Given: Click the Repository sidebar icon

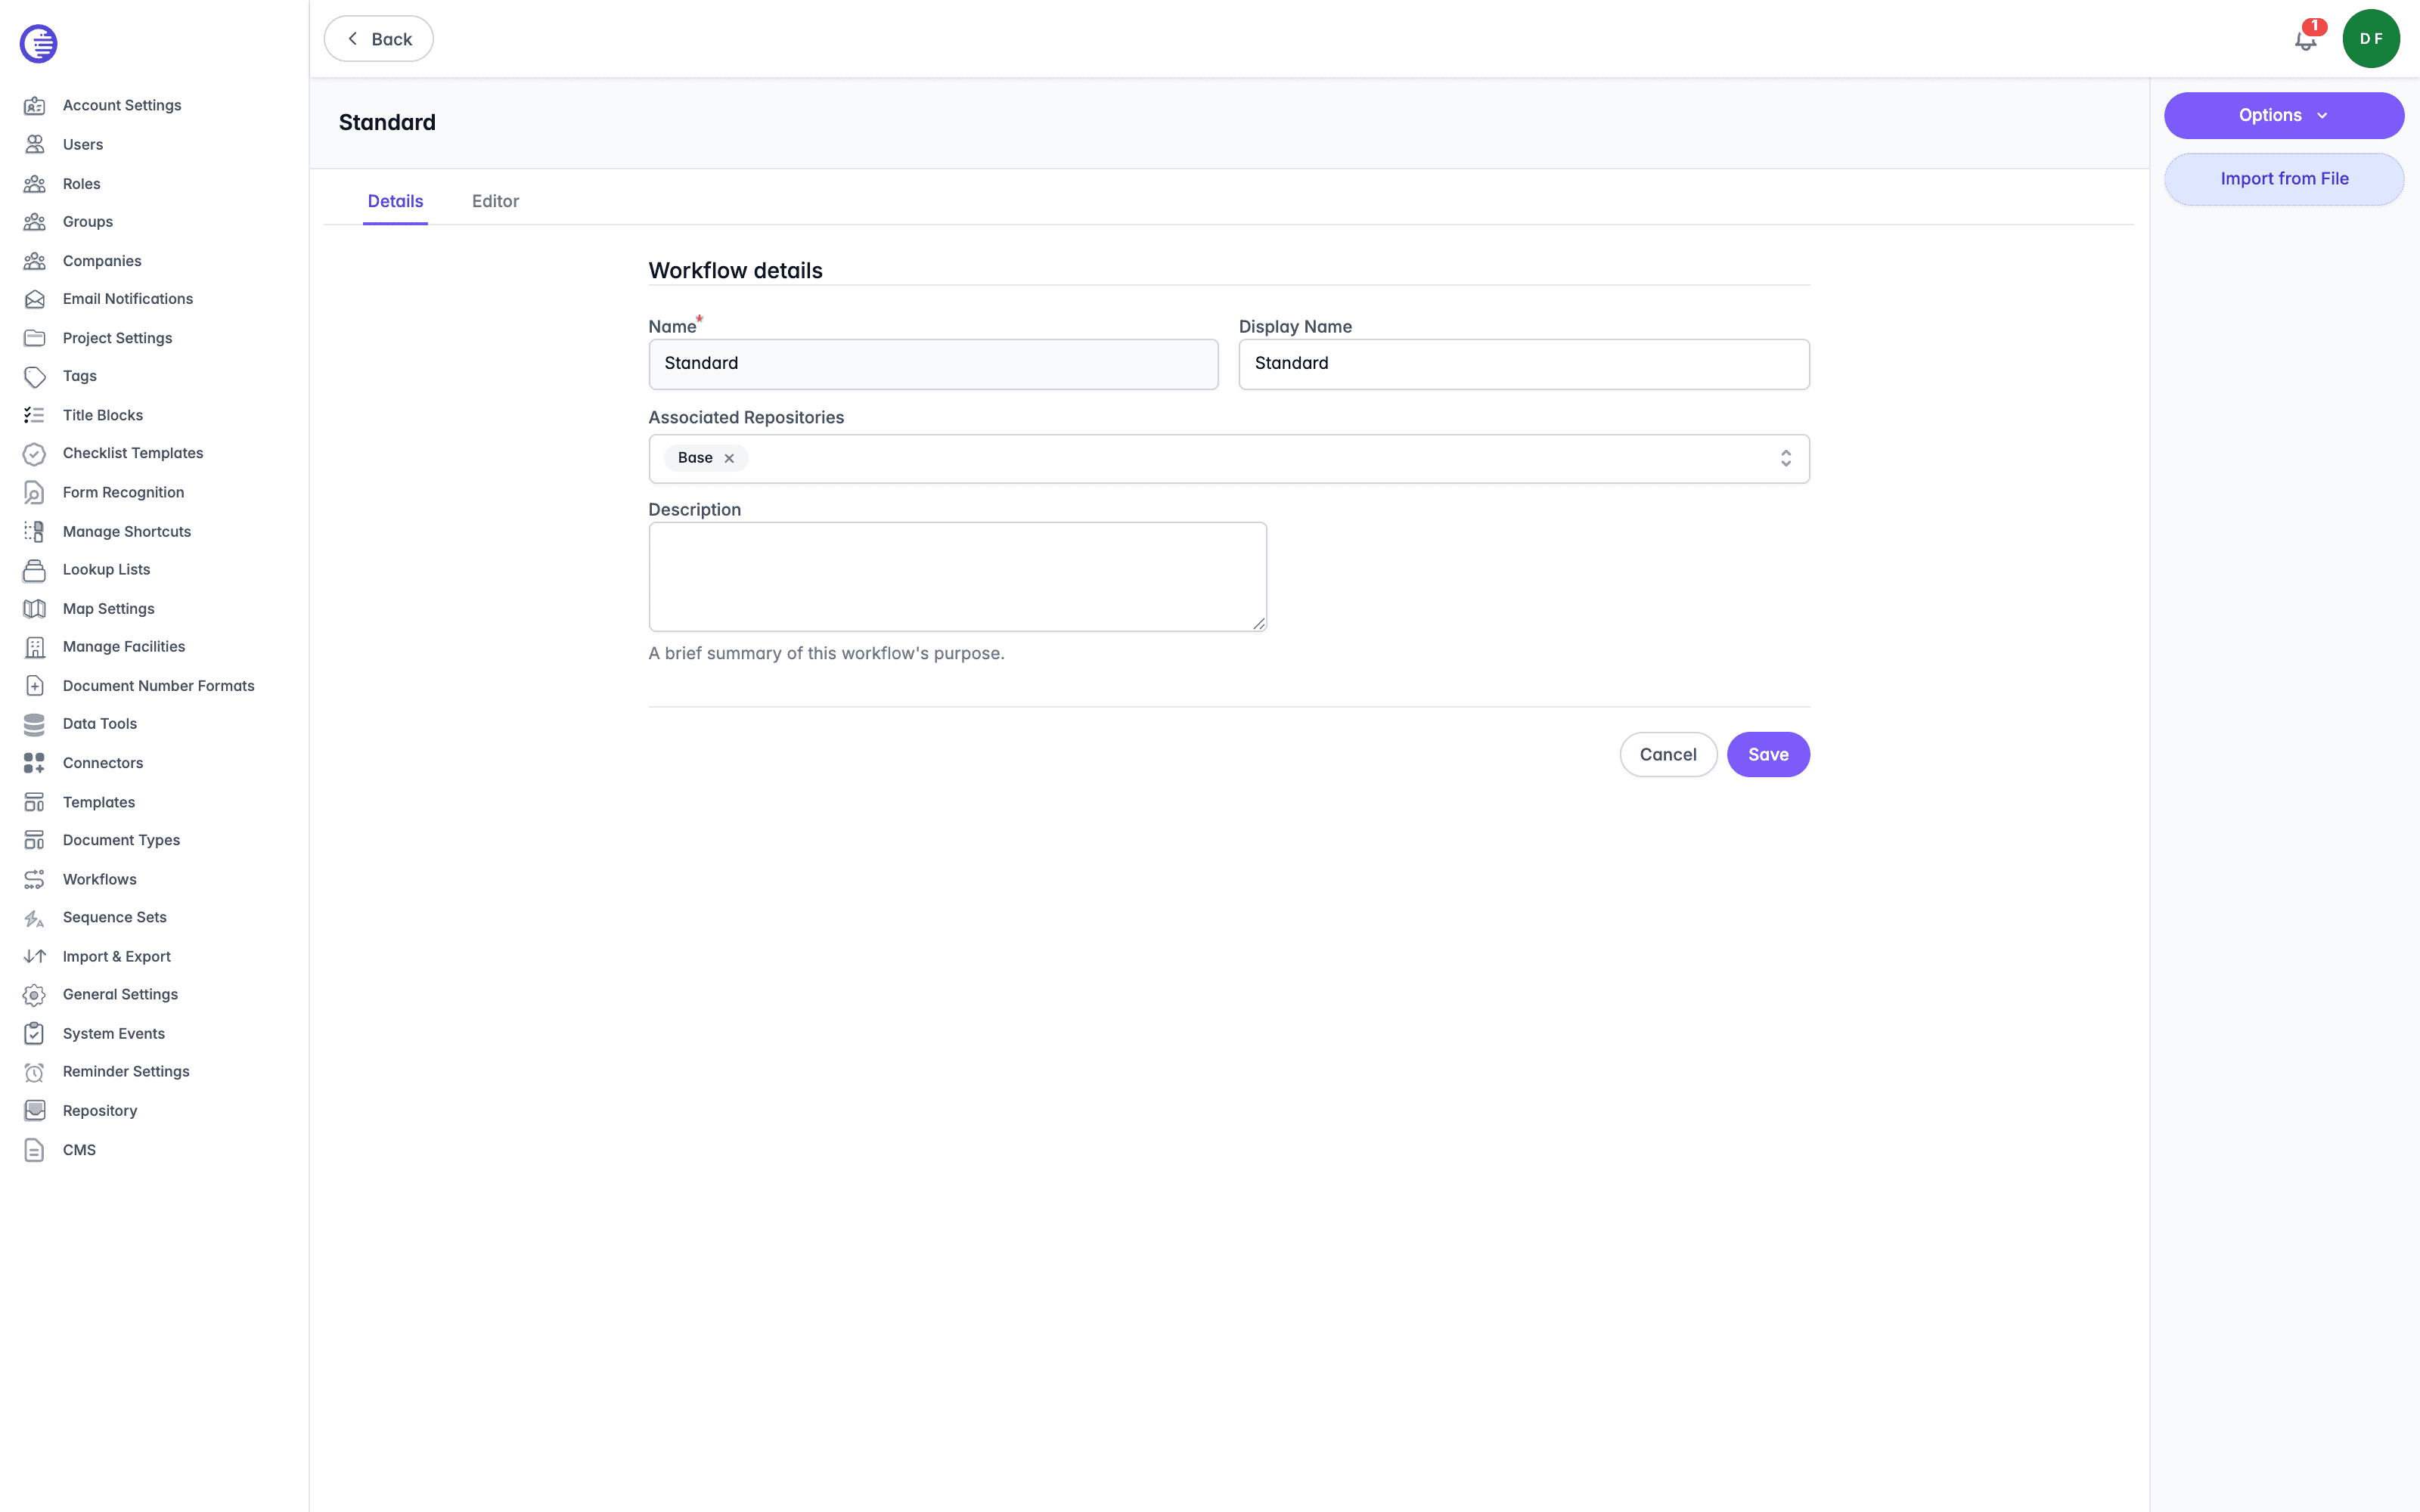Looking at the screenshot, I should 34,1110.
